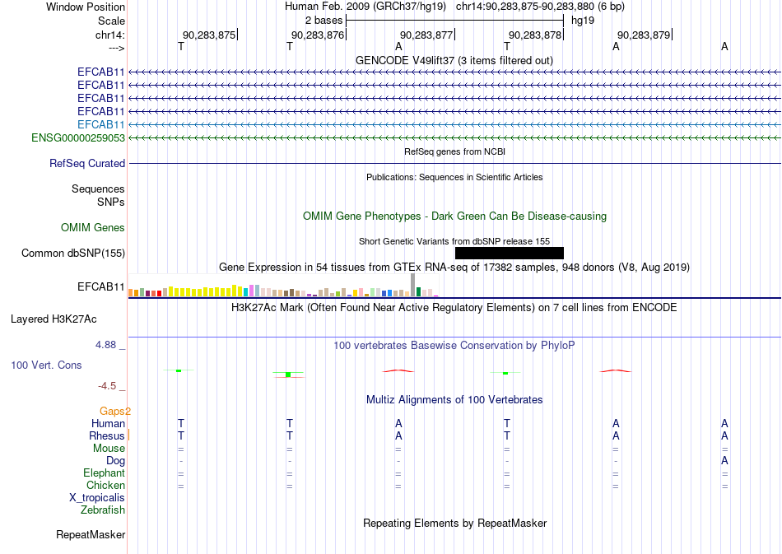Viewport: 782px width, 554px height.
Task: Click Publications: Sequences in Scientific Articles title
Action: (x=454, y=177)
